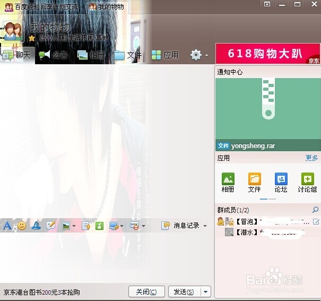This screenshot has width=321, height=301.
Task: Click the 【冒泡】 member row
Action: (x=268, y=221)
